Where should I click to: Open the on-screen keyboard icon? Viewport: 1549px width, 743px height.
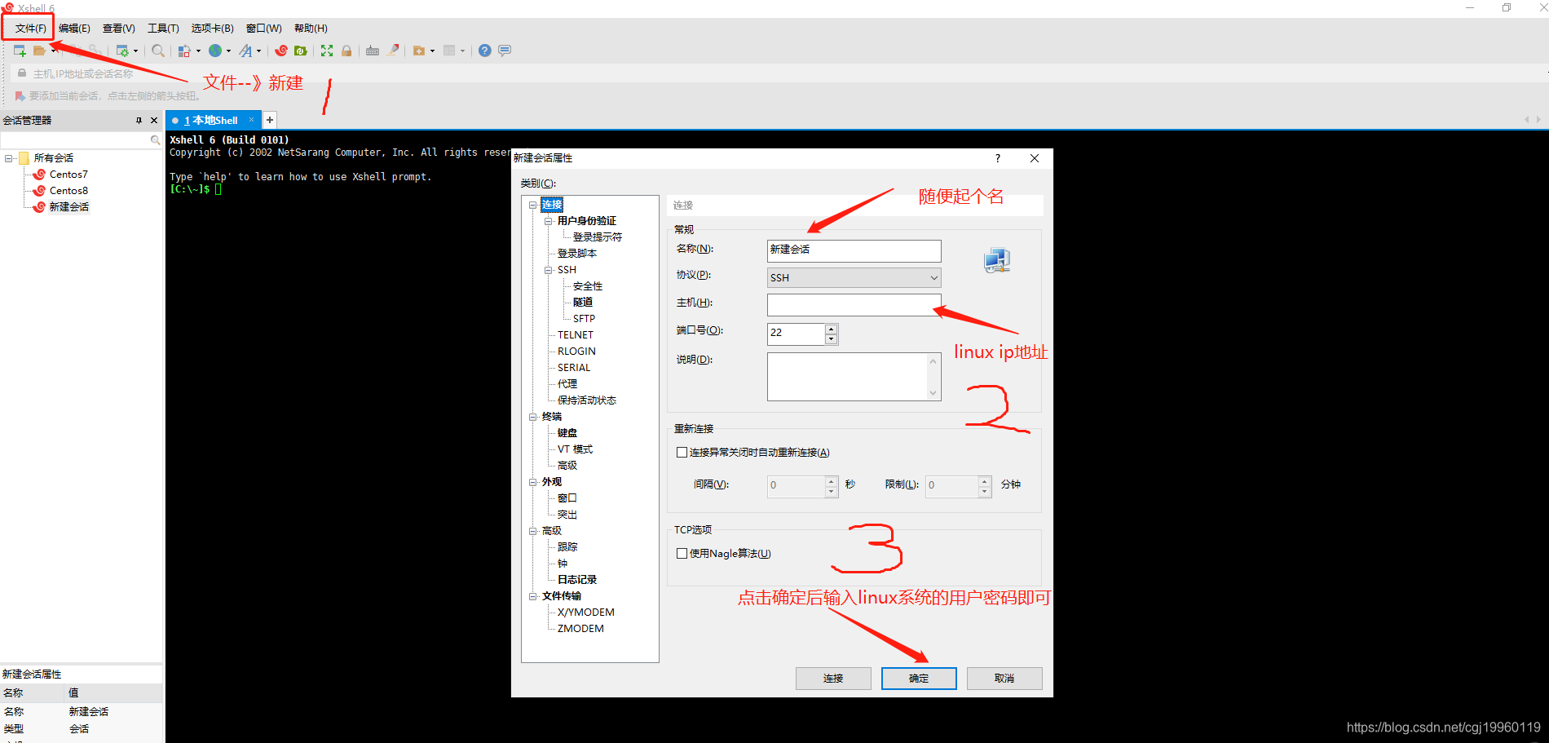tap(372, 51)
